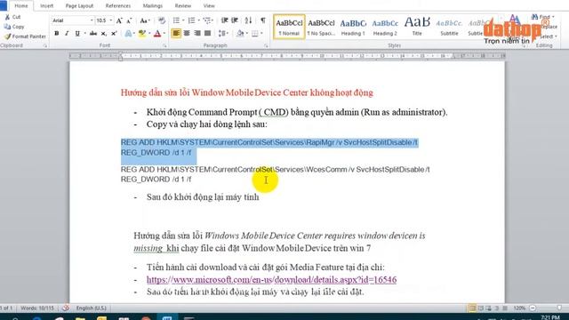Toggle Strikethrough formatting
The width and height of the screenshot is (569, 320).
click(x=93, y=34)
